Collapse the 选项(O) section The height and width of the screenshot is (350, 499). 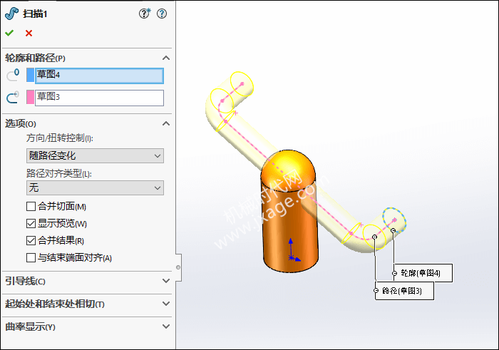pyautogui.click(x=166, y=123)
